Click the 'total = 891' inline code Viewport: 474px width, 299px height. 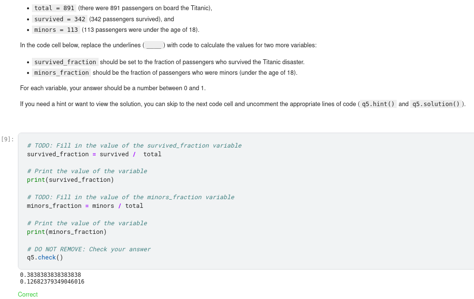54,8
